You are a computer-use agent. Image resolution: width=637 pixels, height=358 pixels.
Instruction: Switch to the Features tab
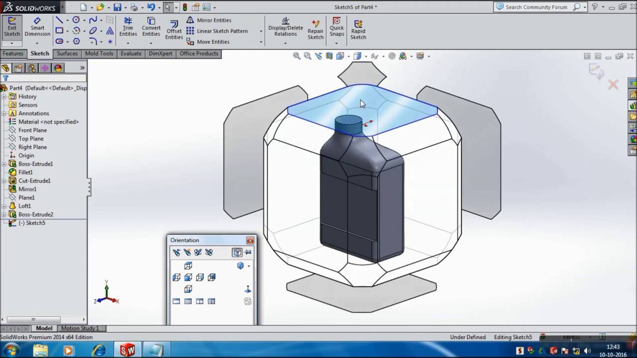coord(13,53)
